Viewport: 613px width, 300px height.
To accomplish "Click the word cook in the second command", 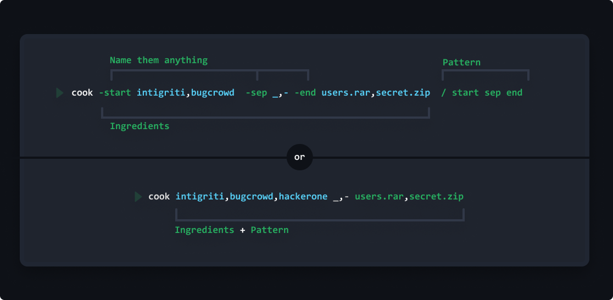I will point(159,196).
